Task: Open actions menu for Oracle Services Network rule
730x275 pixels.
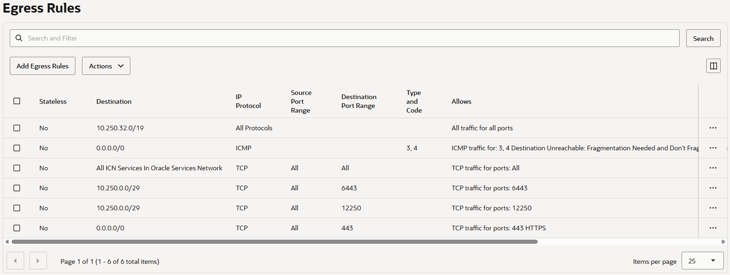Action: pos(713,168)
